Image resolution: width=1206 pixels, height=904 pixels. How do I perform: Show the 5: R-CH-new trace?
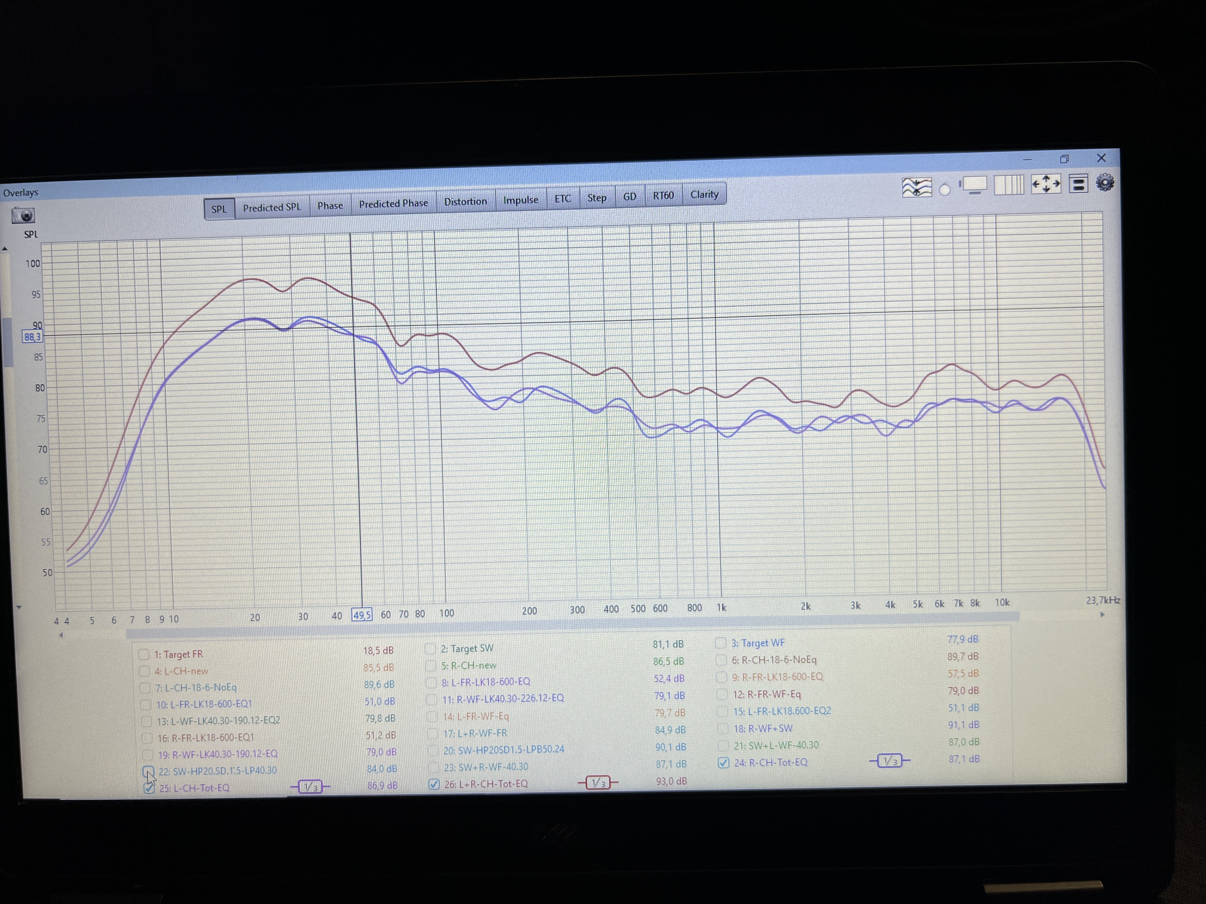tap(431, 666)
